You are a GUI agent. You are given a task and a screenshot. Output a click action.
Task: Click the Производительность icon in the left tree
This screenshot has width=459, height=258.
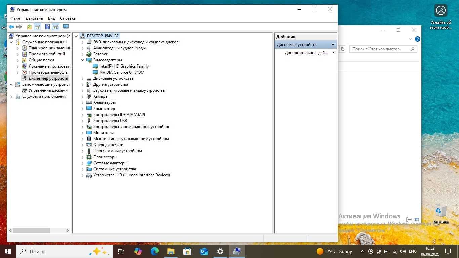click(24, 72)
